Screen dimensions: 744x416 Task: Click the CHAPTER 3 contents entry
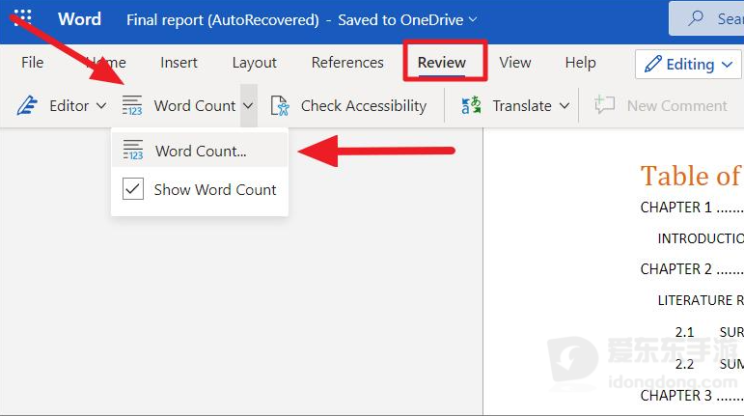click(x=691, y=395)
